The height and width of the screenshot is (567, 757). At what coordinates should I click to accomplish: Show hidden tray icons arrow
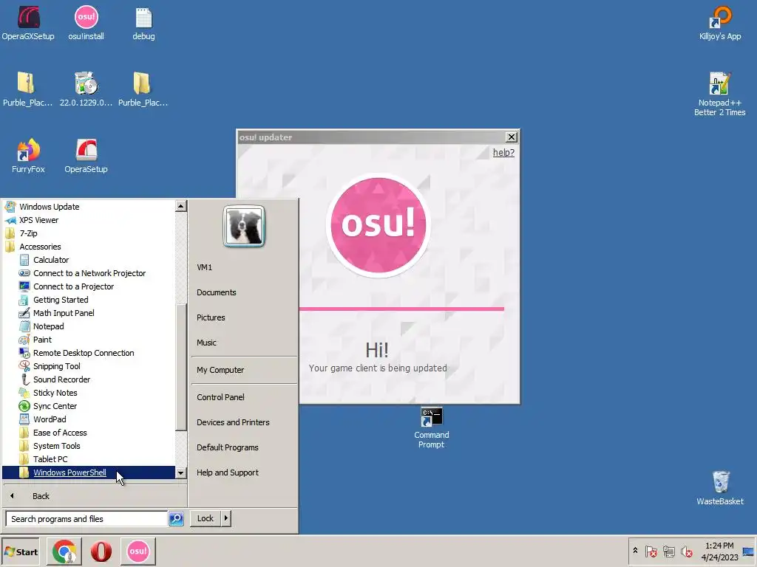pyautogui.click(x=635, y=551)
